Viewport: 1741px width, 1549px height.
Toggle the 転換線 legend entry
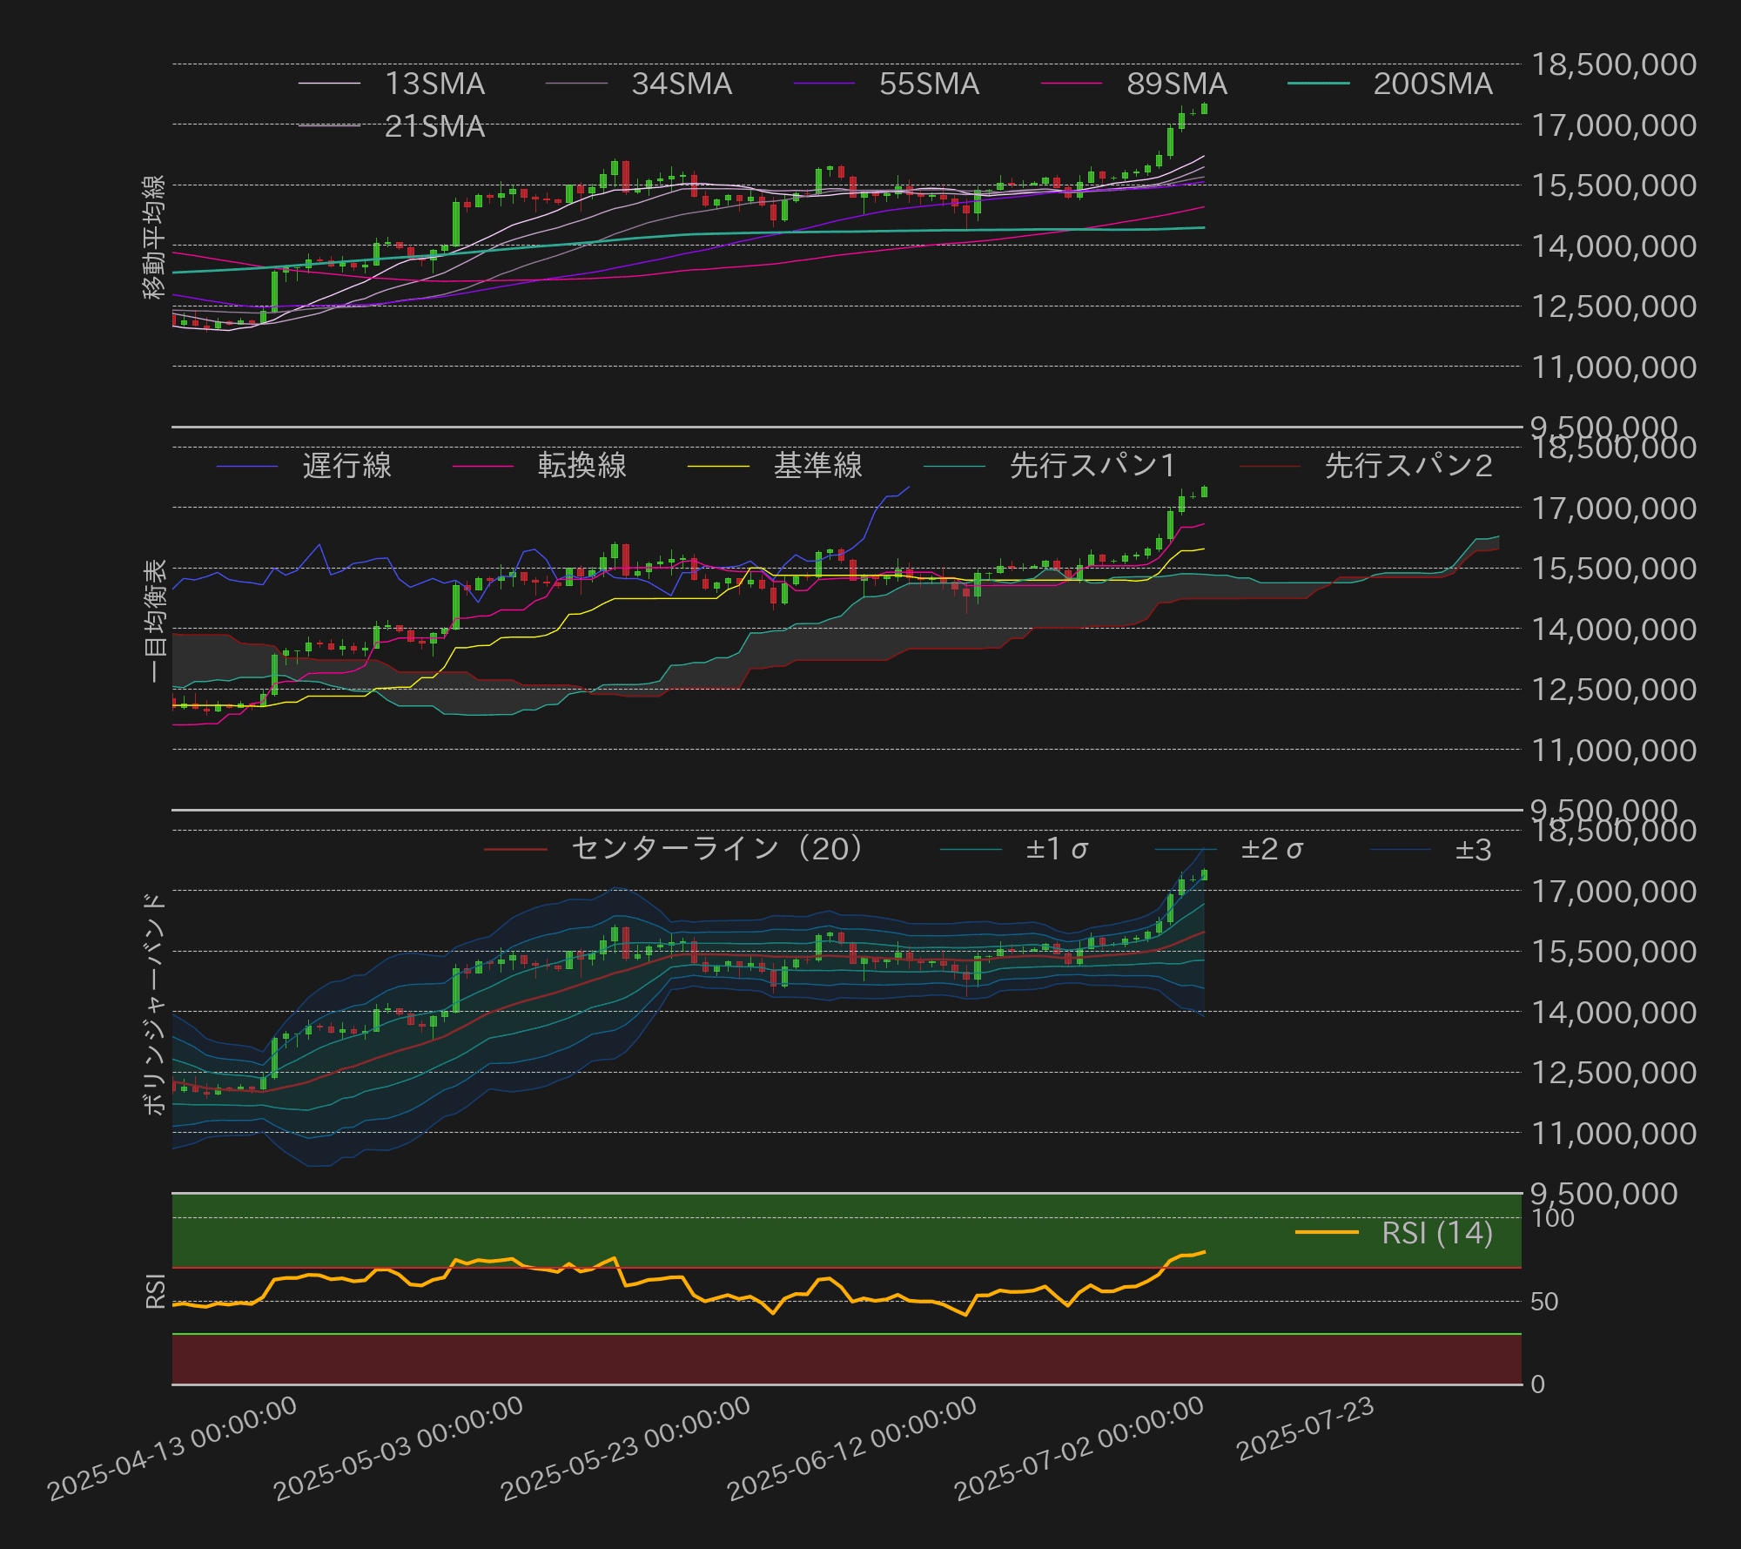[x=581, y=466]
